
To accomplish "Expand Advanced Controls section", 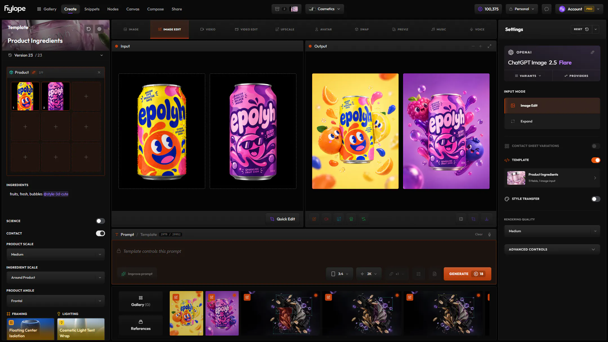I will coord(552,249).
